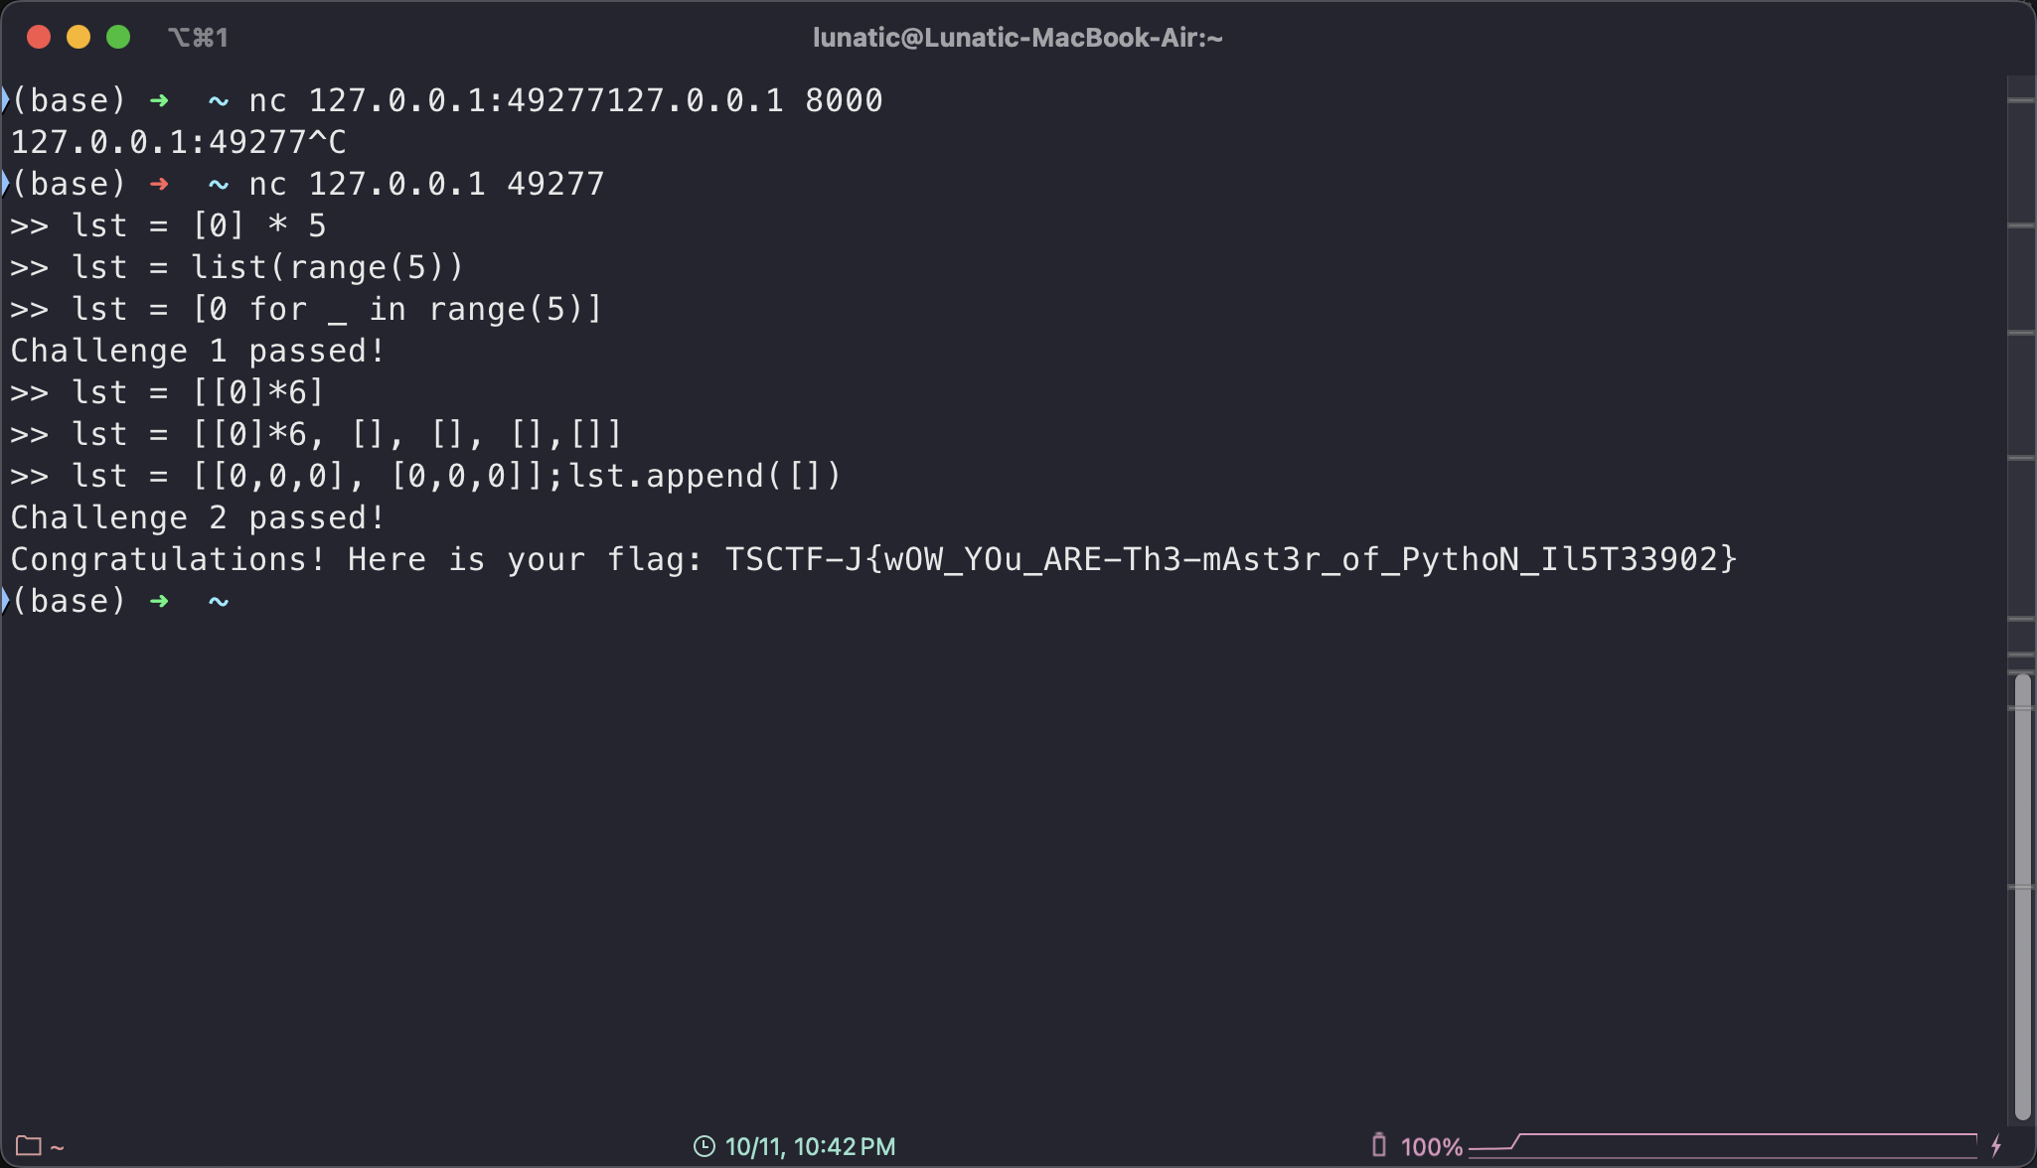Click the lightning bolt charging icon
Viewport: 2037px width, 1168px height.
1996,1146
